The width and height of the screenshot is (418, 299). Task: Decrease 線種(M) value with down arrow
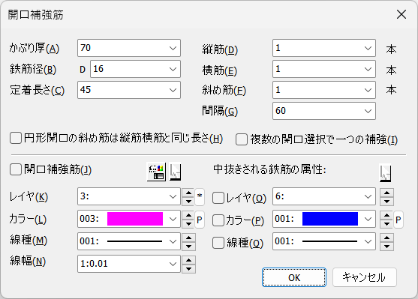click(189, 246)
